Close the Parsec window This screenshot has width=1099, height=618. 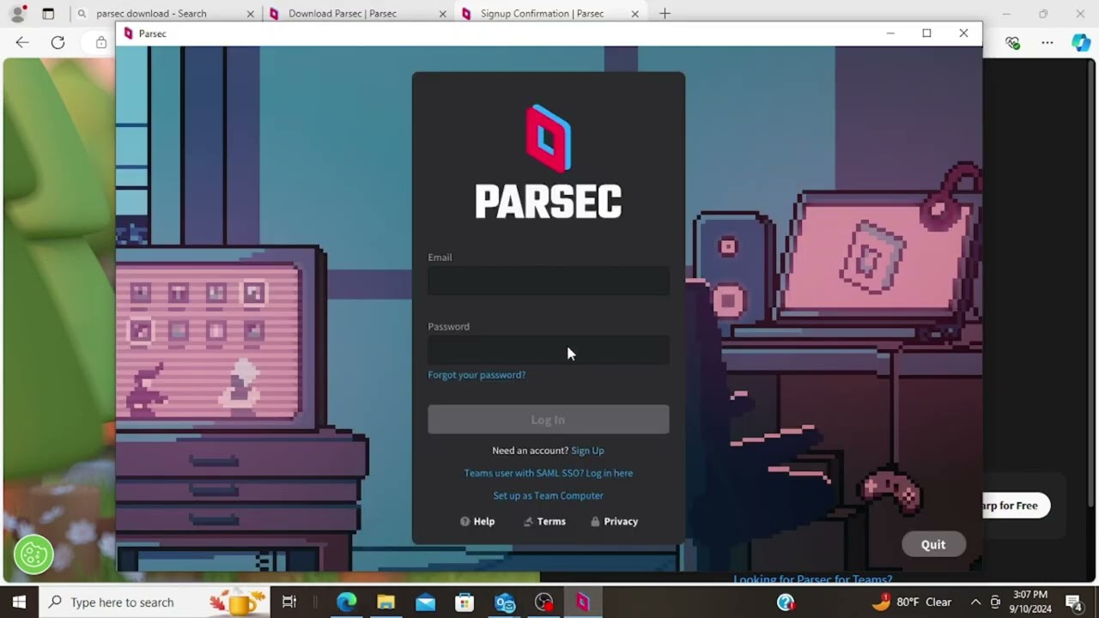click(963, 33)
